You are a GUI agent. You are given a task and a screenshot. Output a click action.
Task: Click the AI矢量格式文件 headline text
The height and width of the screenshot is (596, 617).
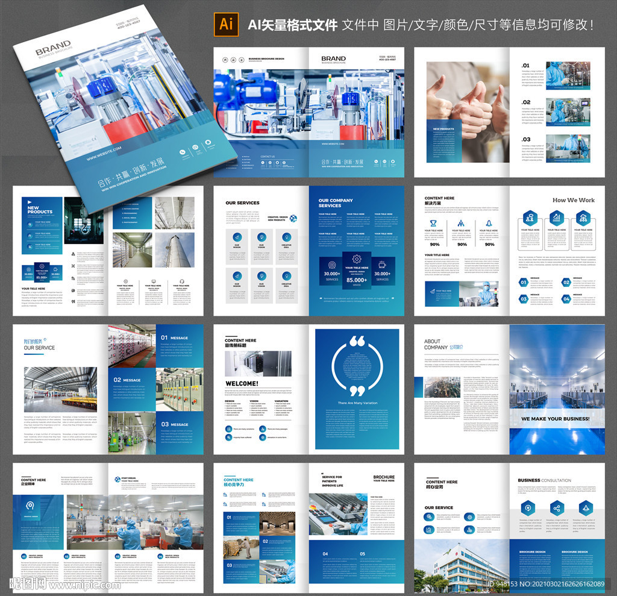(292, 25)
